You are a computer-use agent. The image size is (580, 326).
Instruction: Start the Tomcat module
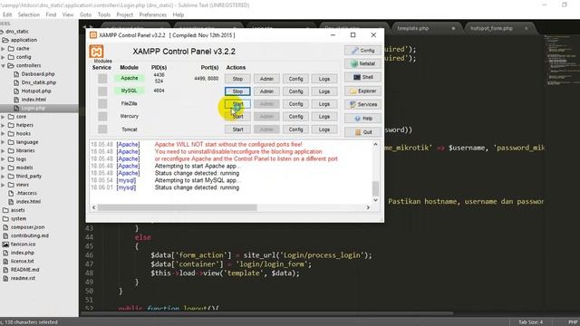click(237, 129)
